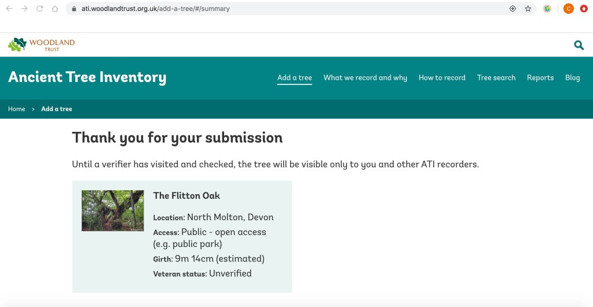Screen dimensions: 593x307
Task: Click the browser back arrow
Action: pyautogui.click(x=9, y=9)
